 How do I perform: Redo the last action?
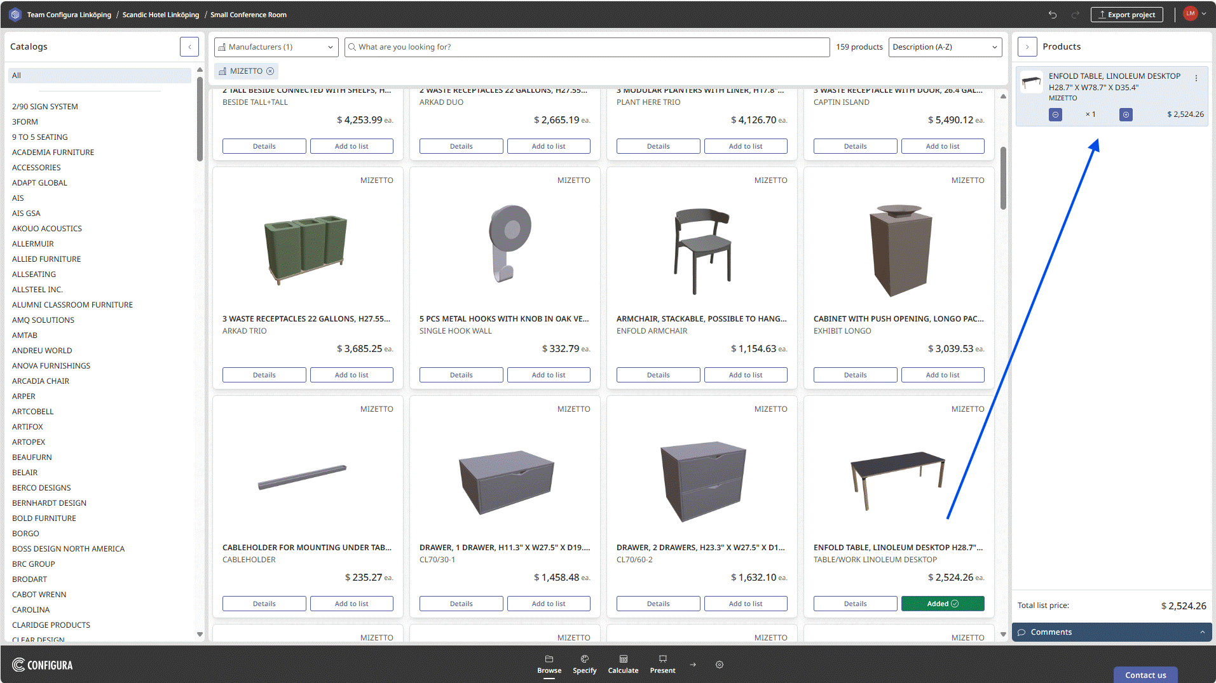(1075, 15)
